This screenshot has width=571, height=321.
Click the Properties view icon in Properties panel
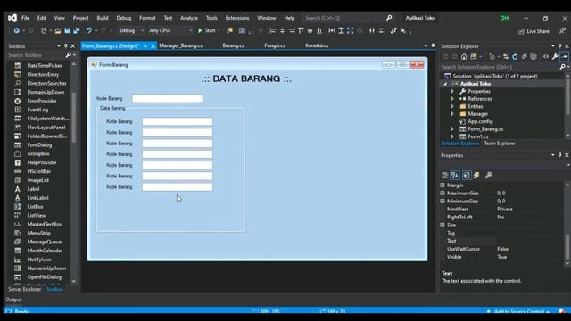pos(467,176)
